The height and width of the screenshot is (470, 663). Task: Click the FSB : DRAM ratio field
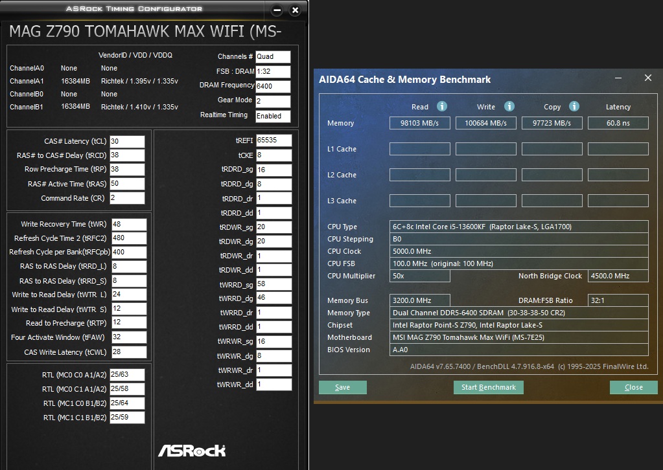[273, 71]
